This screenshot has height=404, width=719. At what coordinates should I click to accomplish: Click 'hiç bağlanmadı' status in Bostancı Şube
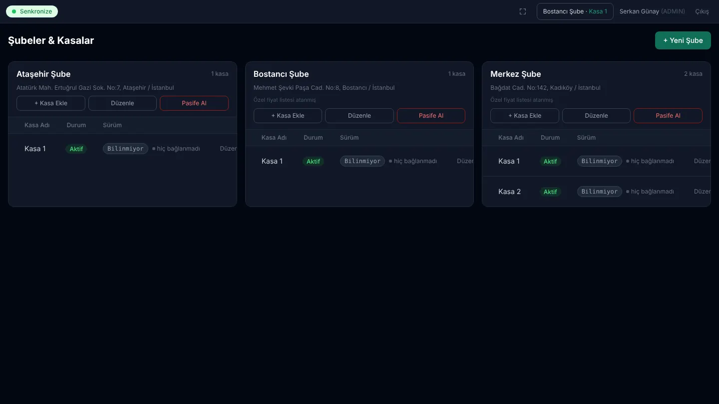pos(415,161)
